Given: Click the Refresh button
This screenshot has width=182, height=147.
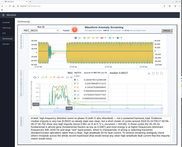Looking at the screenshot, I should coord(167,30).
